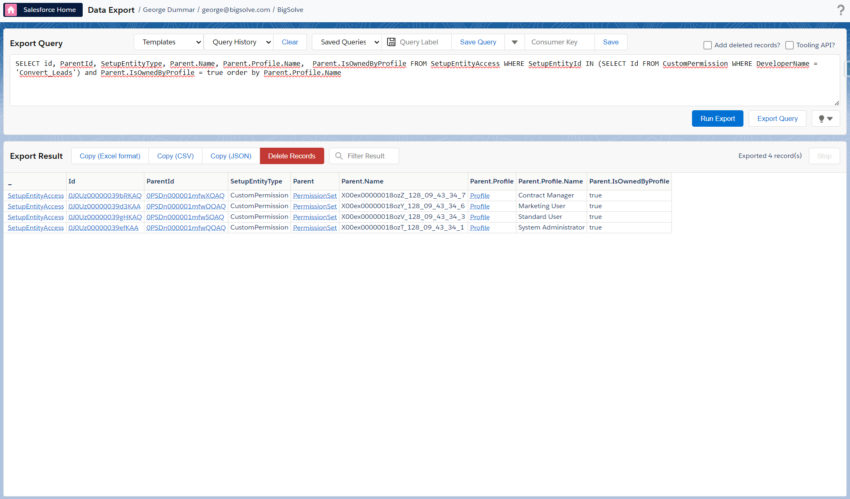
Task: Click the Salesforce Home house icon
Action: (11, 10)
